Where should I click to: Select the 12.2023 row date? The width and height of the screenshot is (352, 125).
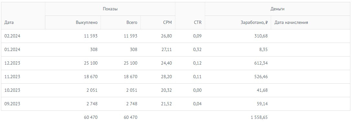(12, 63)
